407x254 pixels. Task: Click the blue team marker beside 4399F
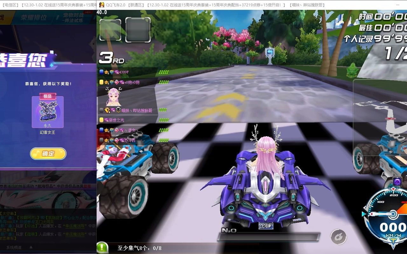pyautogui.click(x=101, y=72)
